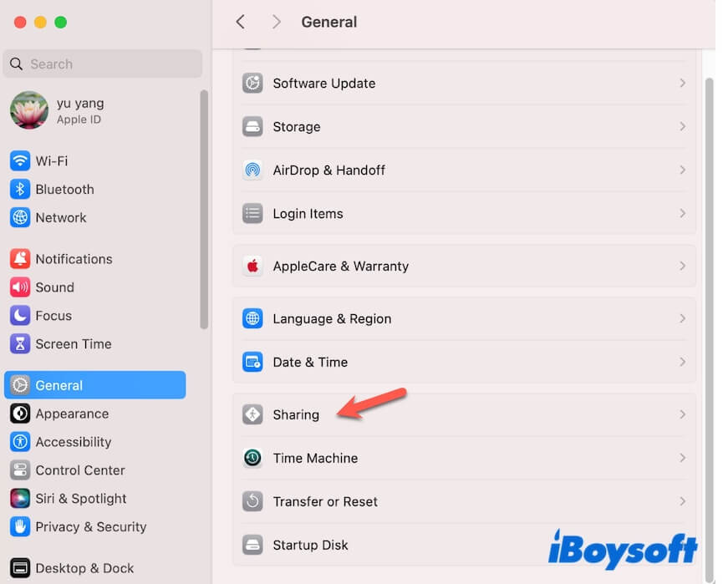Viewport: 723px width, 584px height.
Task: Click the chevron on Date & Time row
Action: point(682,363)
